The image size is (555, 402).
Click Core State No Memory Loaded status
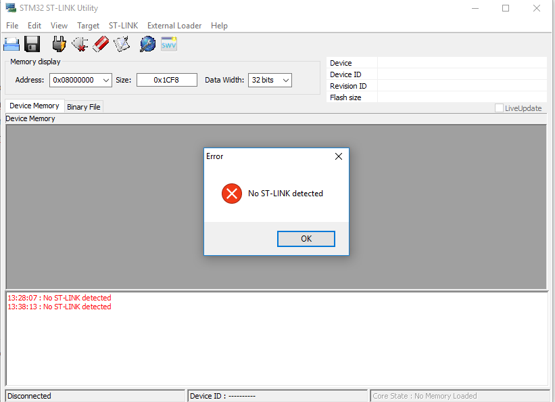[x=460, y=396]
